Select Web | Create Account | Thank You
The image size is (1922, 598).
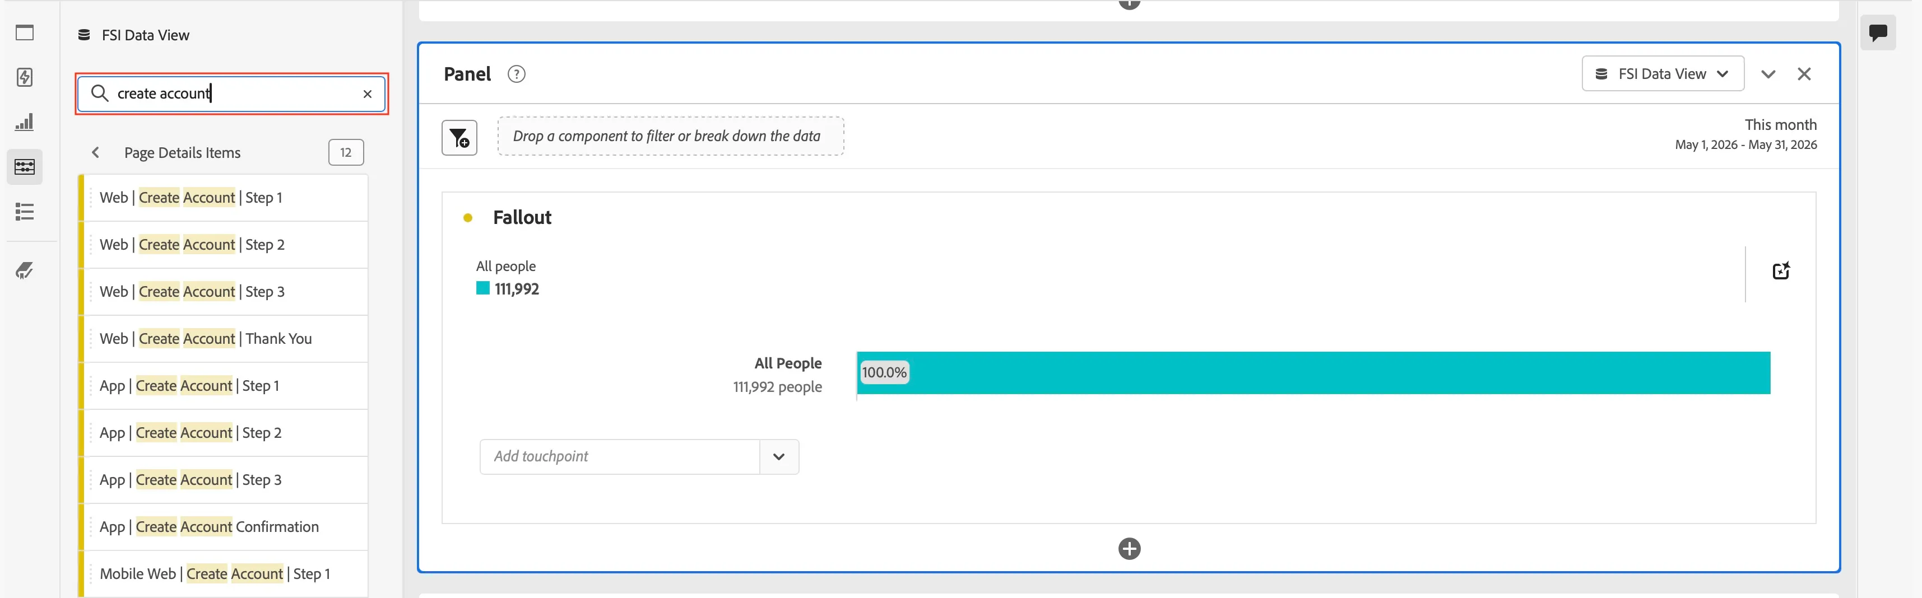coord(224,339)
